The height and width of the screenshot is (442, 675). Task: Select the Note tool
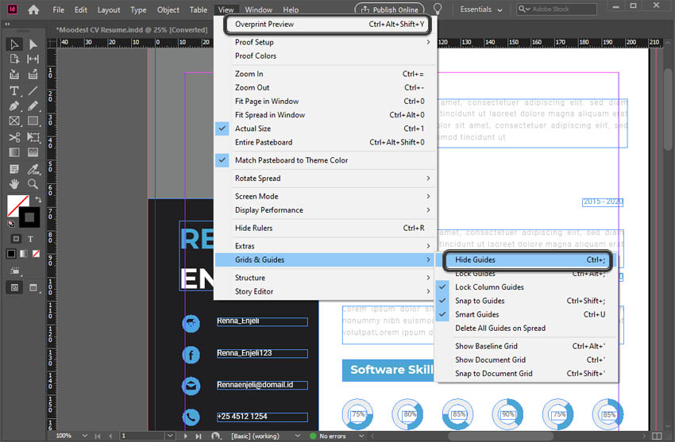pos(13,169)
